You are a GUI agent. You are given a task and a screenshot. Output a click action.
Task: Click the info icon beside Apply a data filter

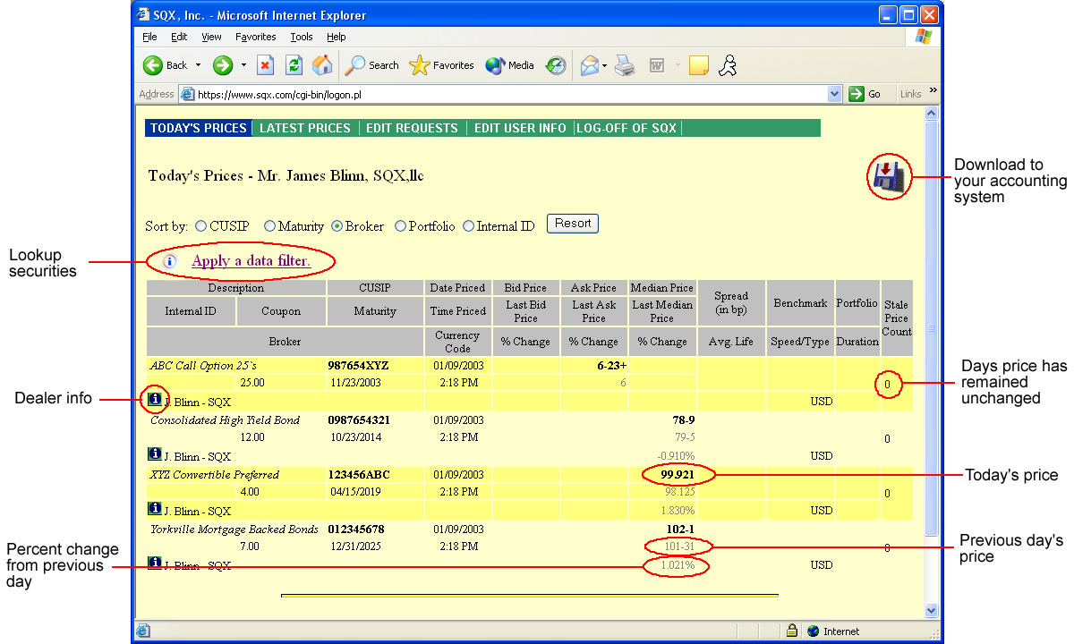pyautogui.click(x=170, y=261)
